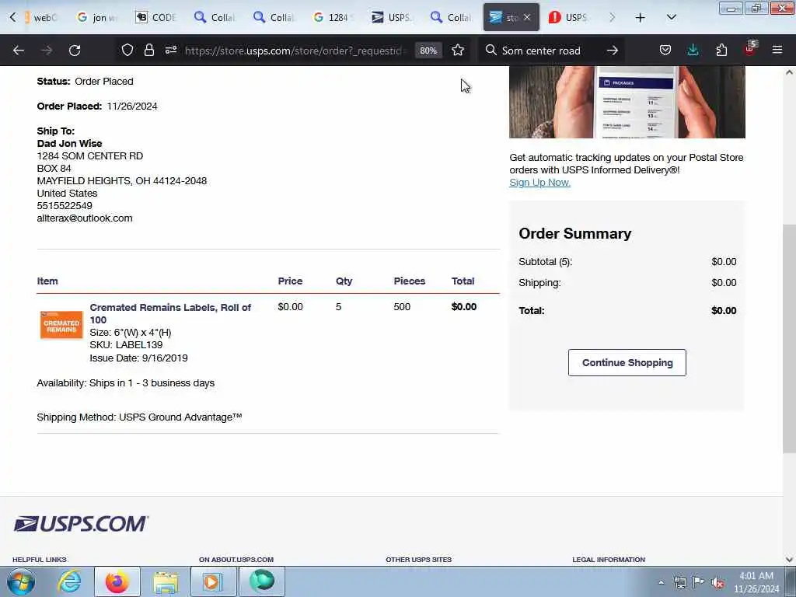
Task: Go back to the previous page
Action: pos(19,51)
